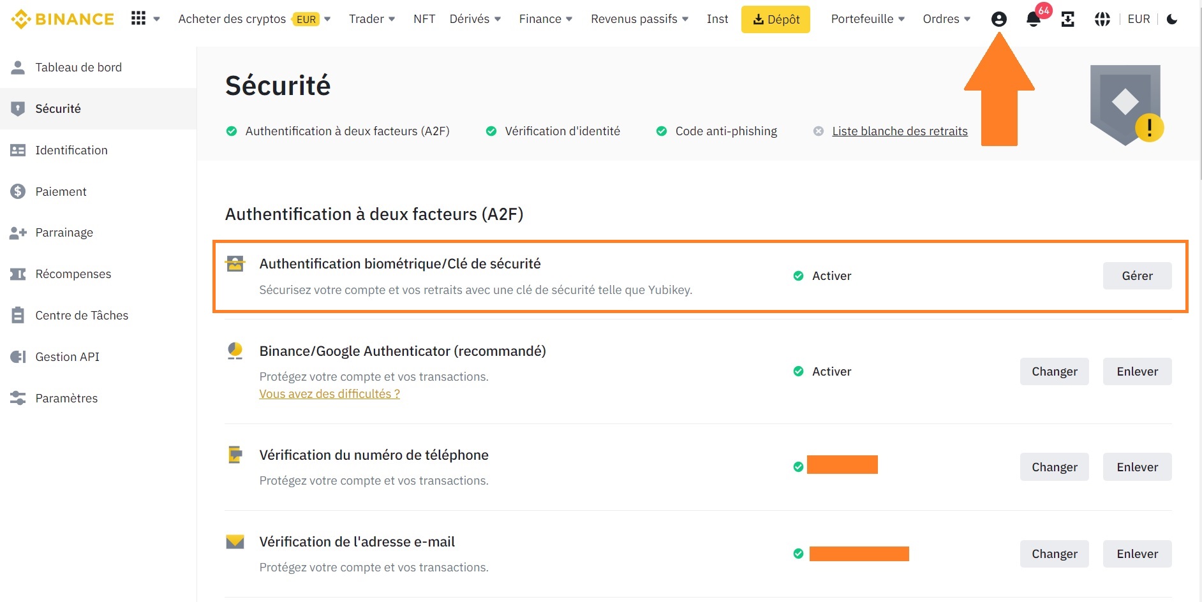Image resolution: width=1202 pixels, height=602 pixels.
Task: Click the Gestion API sidebar icon
Action: (18, 356)
